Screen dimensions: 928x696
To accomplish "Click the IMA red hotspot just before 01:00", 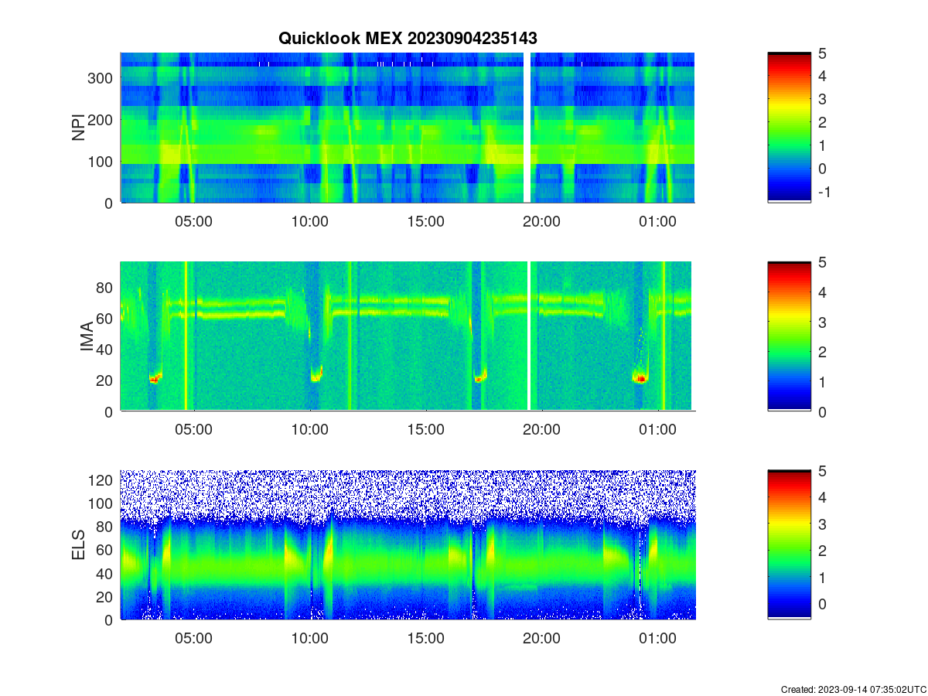I will (640, 378).
